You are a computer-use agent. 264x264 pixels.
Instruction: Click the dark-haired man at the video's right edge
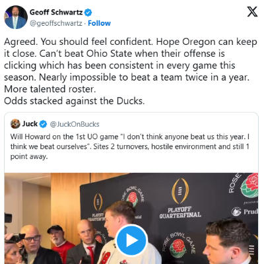[230, 242]
